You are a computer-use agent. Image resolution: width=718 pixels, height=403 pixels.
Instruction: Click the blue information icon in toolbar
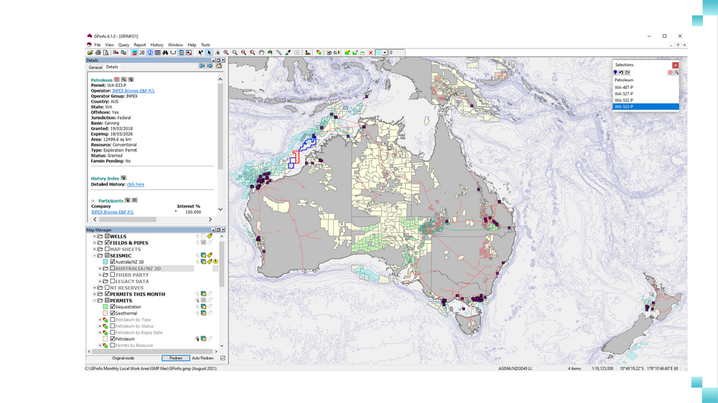(x=150, y=53)
